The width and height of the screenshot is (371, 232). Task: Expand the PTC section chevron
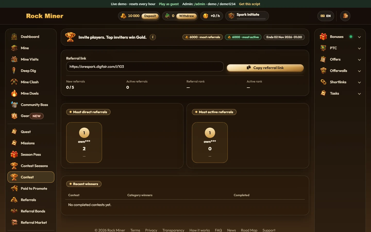pyautogui.click(x=359, y=48)
